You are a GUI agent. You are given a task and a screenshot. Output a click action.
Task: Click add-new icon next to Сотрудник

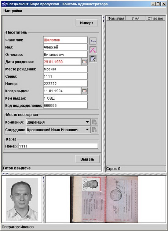point(94,130)
